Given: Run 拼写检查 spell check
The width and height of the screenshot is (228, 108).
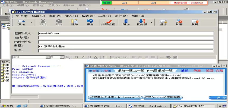Looking at the screenshot, I should [108, 22].
